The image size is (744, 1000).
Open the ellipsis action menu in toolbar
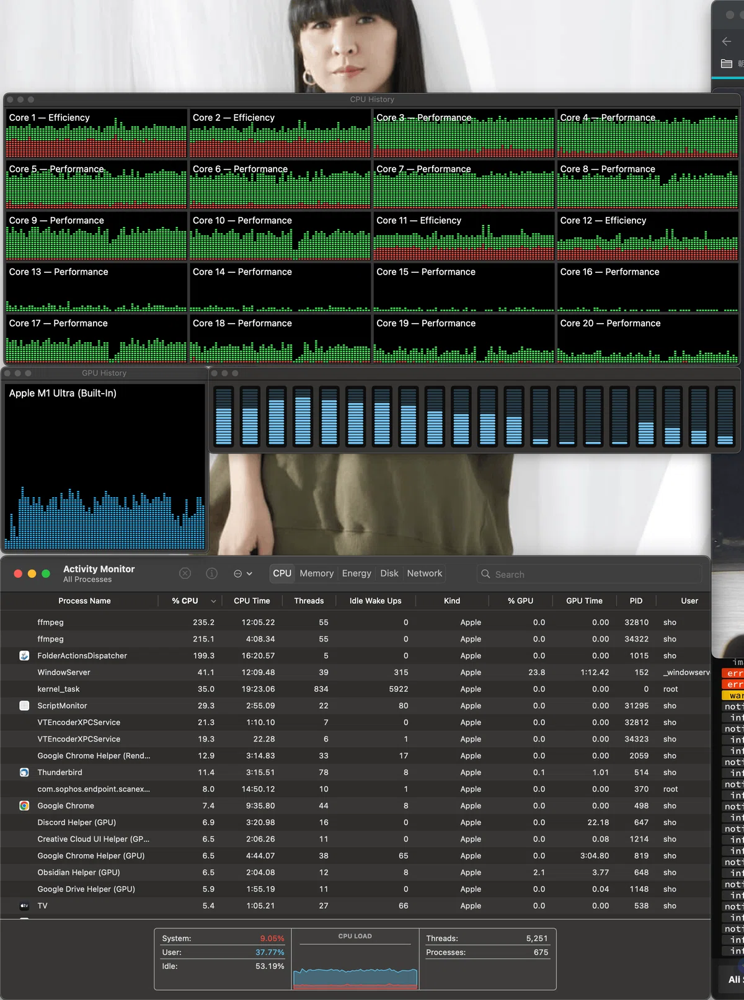[x=242, y=573]
